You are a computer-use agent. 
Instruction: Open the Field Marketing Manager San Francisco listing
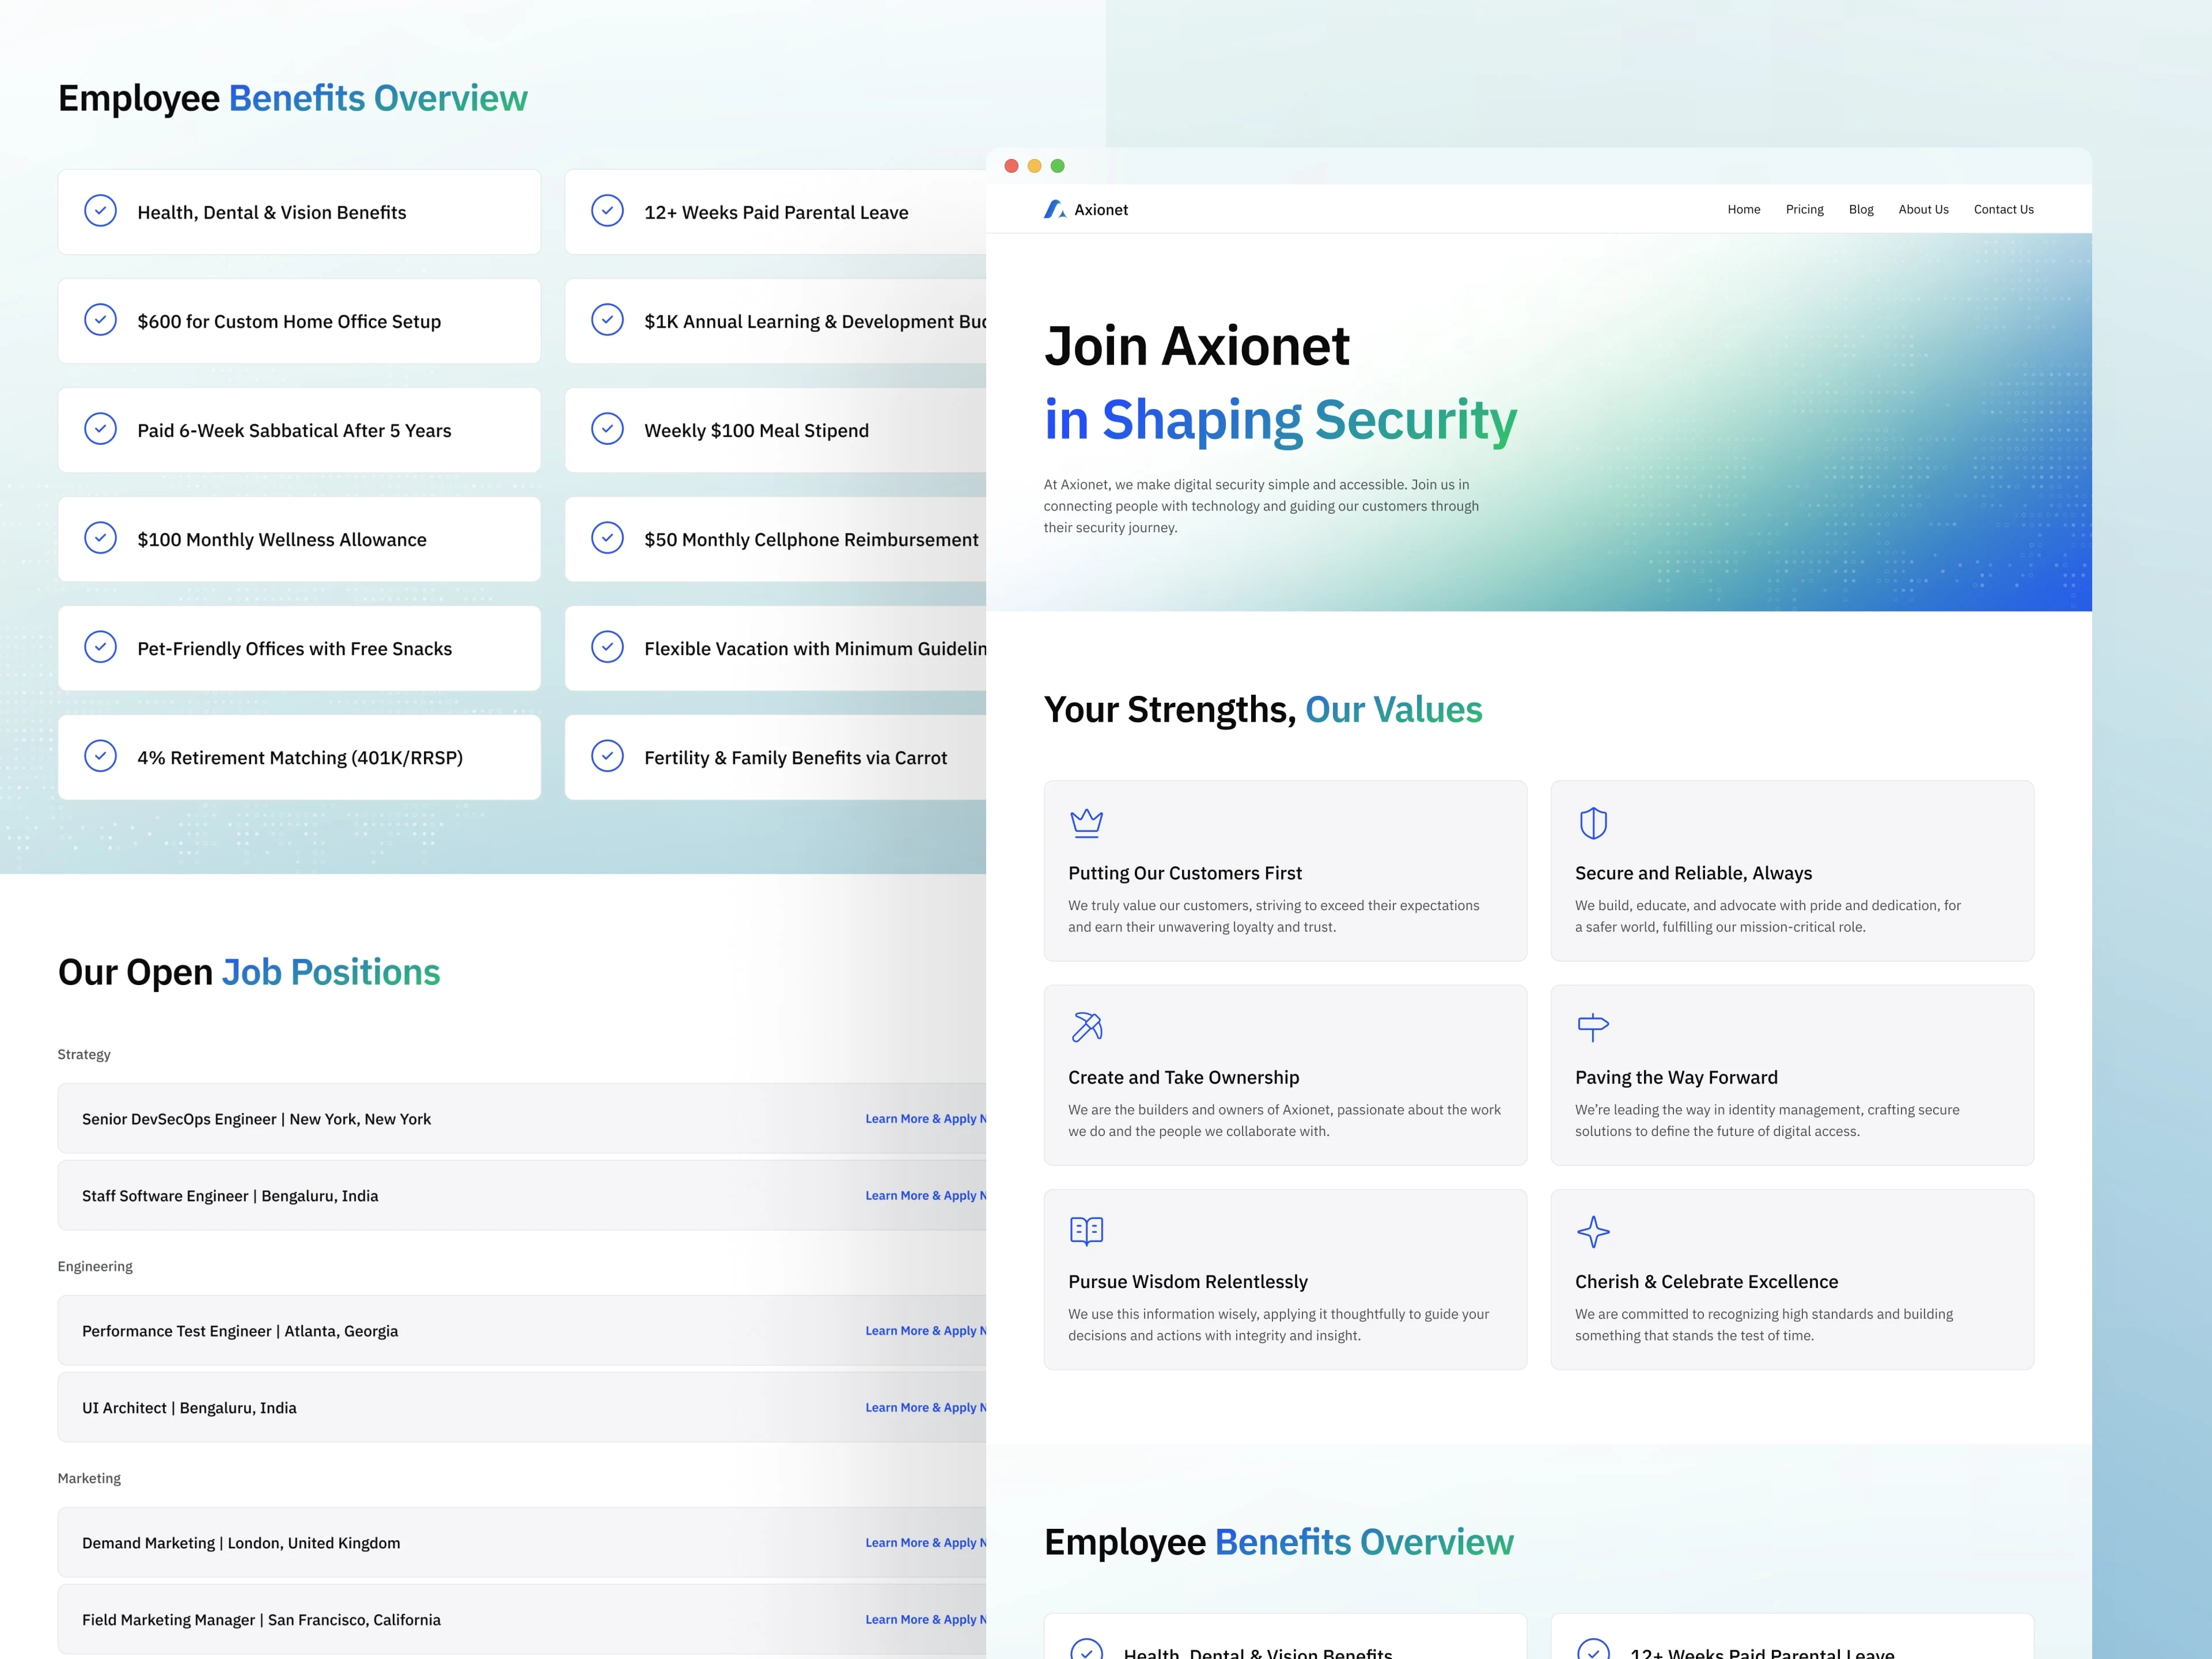pos(261,1620)
